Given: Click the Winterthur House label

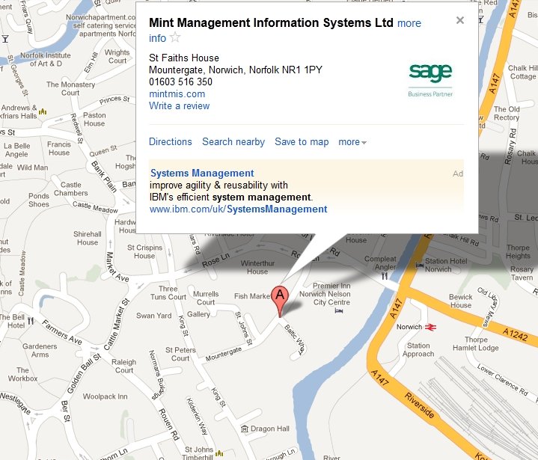Looking at the screenshot, I should click(x=257, y=267).
